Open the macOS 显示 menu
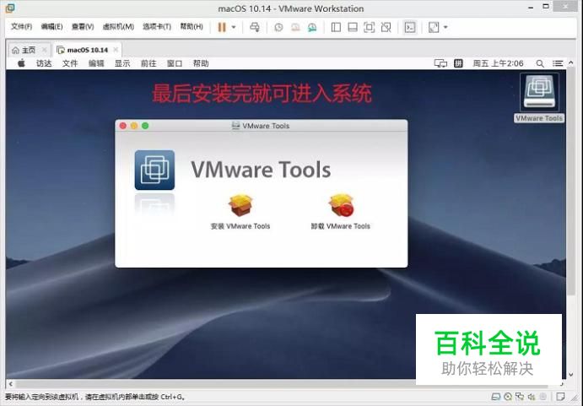The width and height of the screenshot is (583, 406). [x=122, y=63]
